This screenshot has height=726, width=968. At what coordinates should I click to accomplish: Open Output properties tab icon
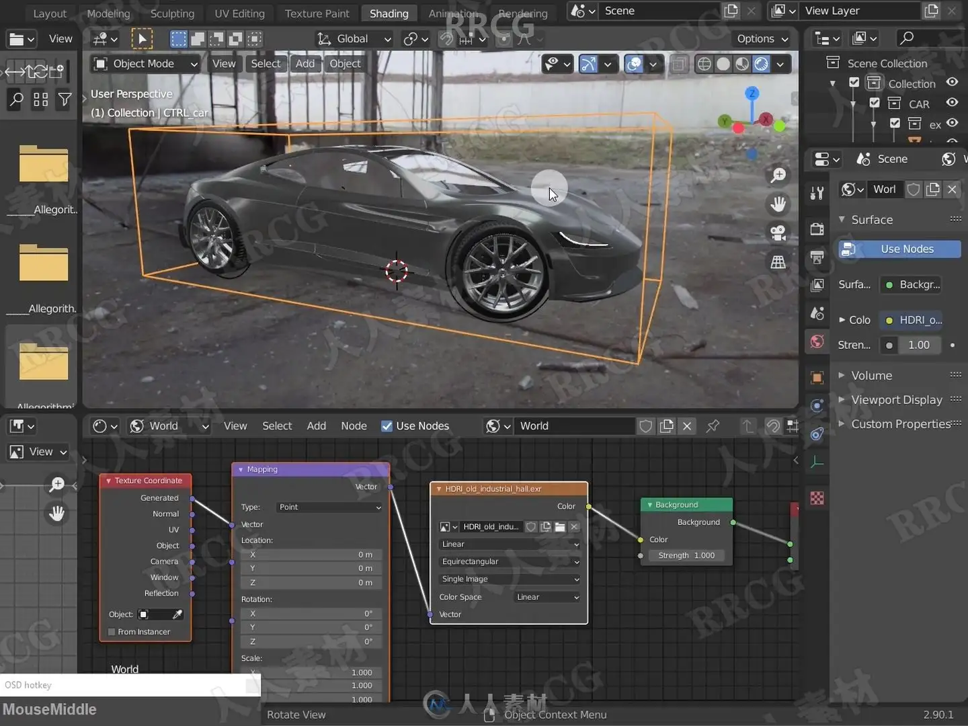(x=817, y=257)
